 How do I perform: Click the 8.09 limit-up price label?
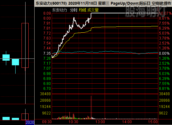click(47, 13)
